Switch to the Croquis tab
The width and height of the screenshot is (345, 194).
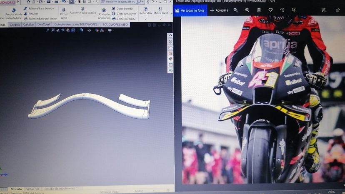click(15, 25)
